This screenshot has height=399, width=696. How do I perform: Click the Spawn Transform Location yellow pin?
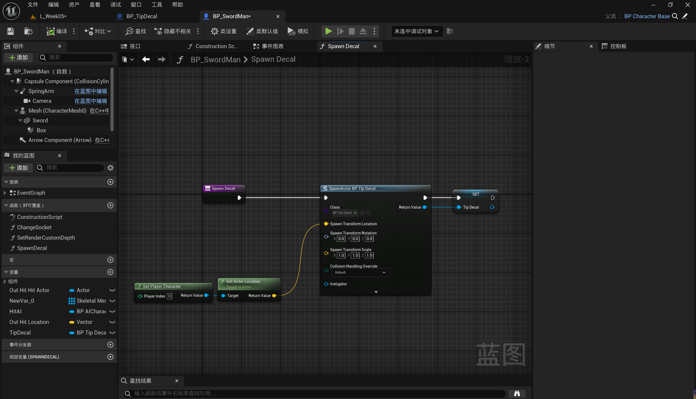pos(326,224)
